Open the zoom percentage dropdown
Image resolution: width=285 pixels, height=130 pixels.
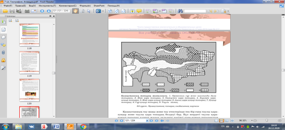pyautogui.click(x=252, y=120)
